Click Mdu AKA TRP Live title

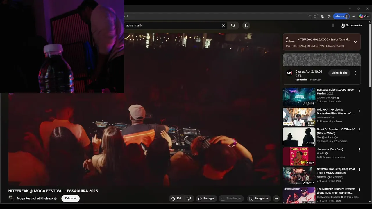point(336,111)
